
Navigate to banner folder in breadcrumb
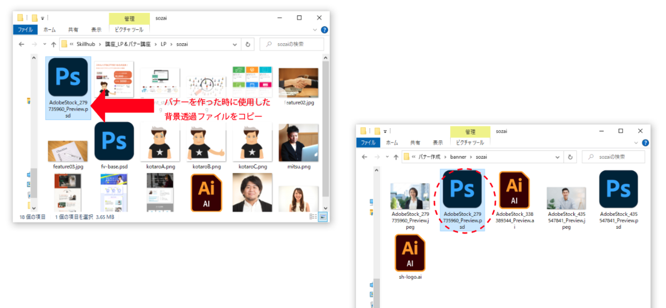458,157
